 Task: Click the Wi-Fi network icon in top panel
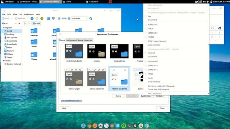208,2
